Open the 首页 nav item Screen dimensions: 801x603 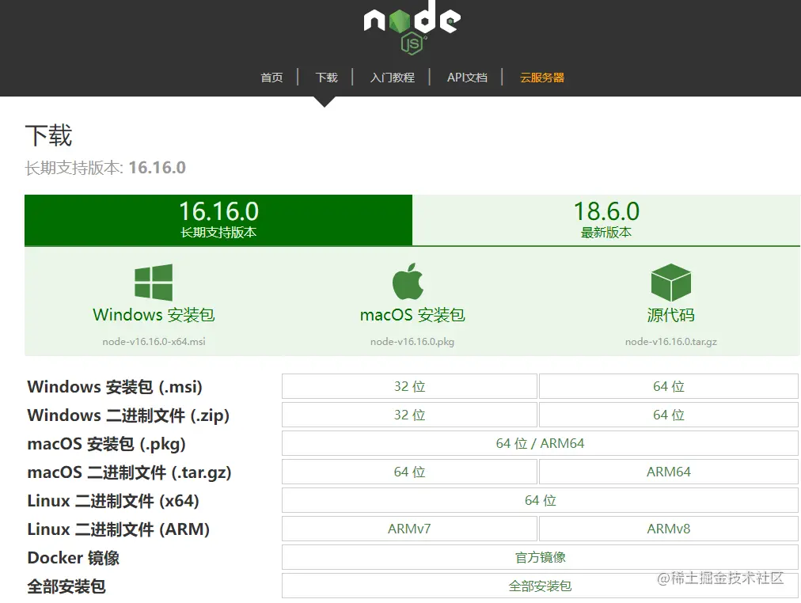[x=271, y=78]
